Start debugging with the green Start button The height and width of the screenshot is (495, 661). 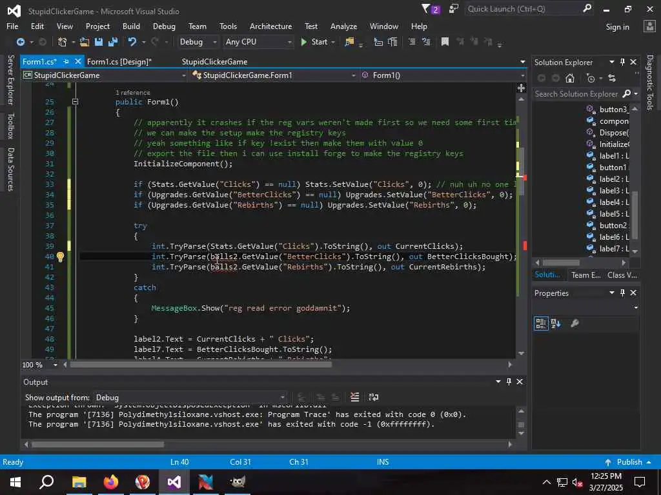click(314, 42)
